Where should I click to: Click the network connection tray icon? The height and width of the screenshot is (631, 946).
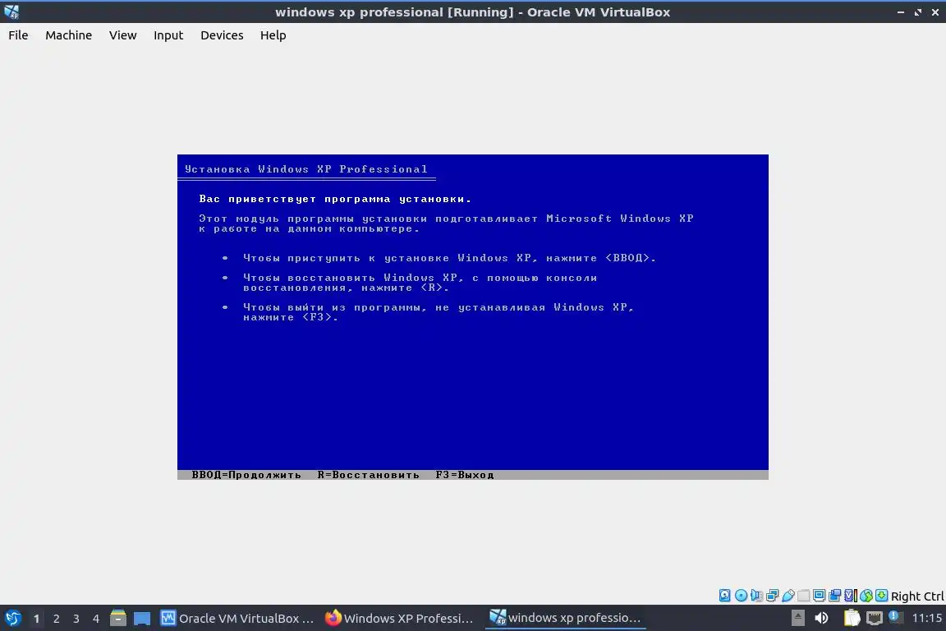tap(875, 618)
